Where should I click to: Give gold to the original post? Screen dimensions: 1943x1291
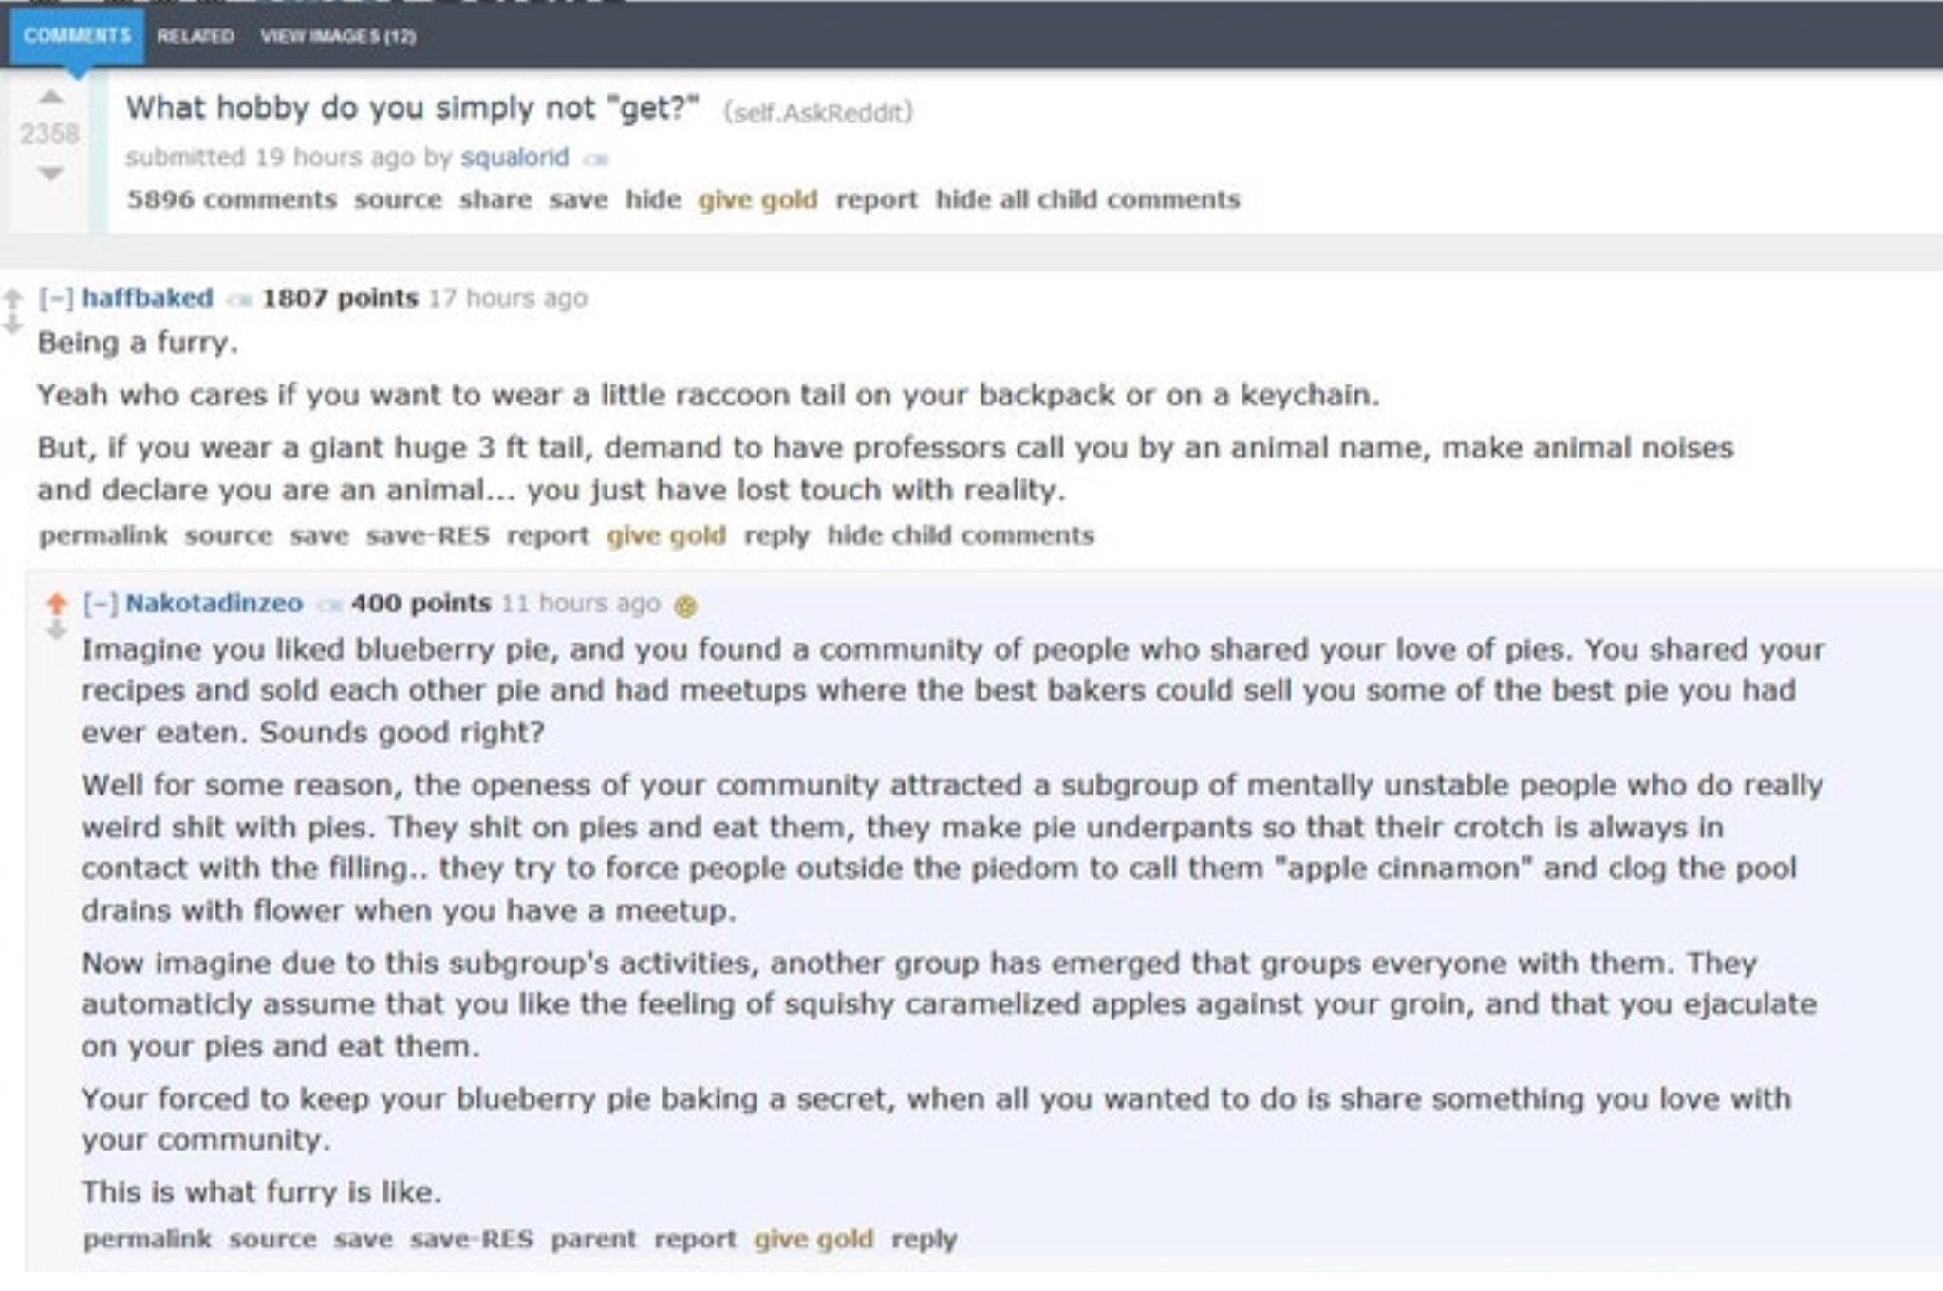(757, 199)
